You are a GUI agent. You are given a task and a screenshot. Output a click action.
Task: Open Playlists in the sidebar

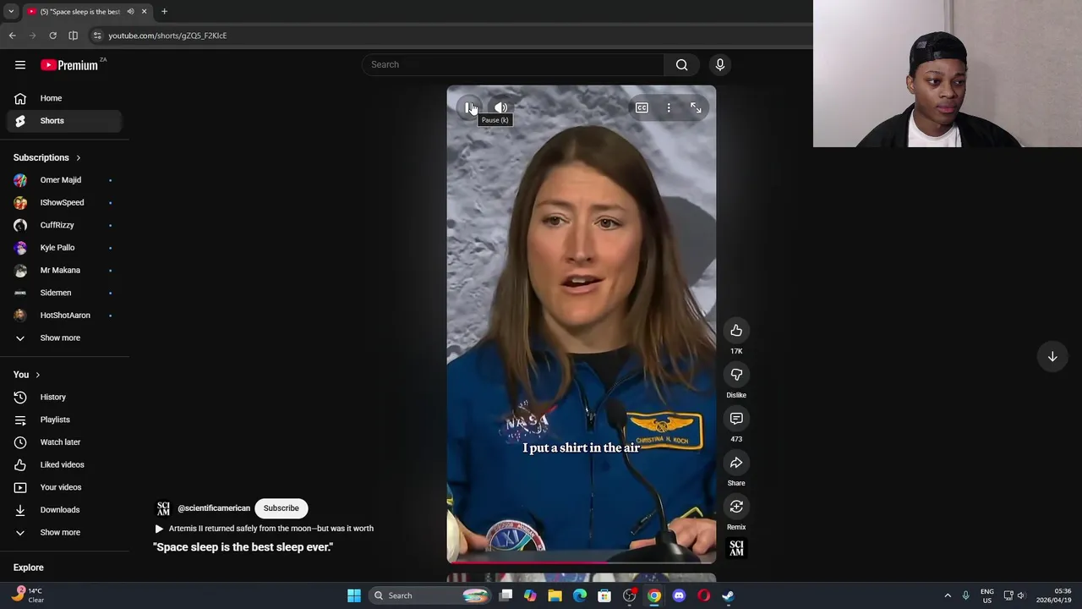pos(64,420)
